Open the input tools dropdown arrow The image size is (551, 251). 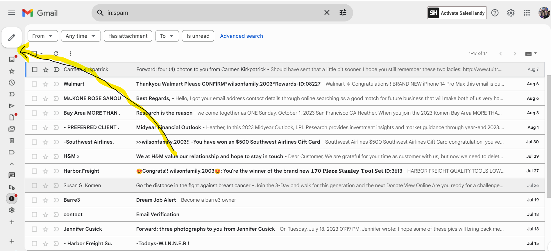pyautogui.click(x=535, y=53)
